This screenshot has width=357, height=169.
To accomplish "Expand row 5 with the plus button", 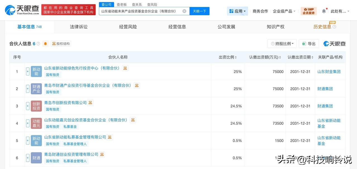I will pyautogui.click(x=28, y=141).
